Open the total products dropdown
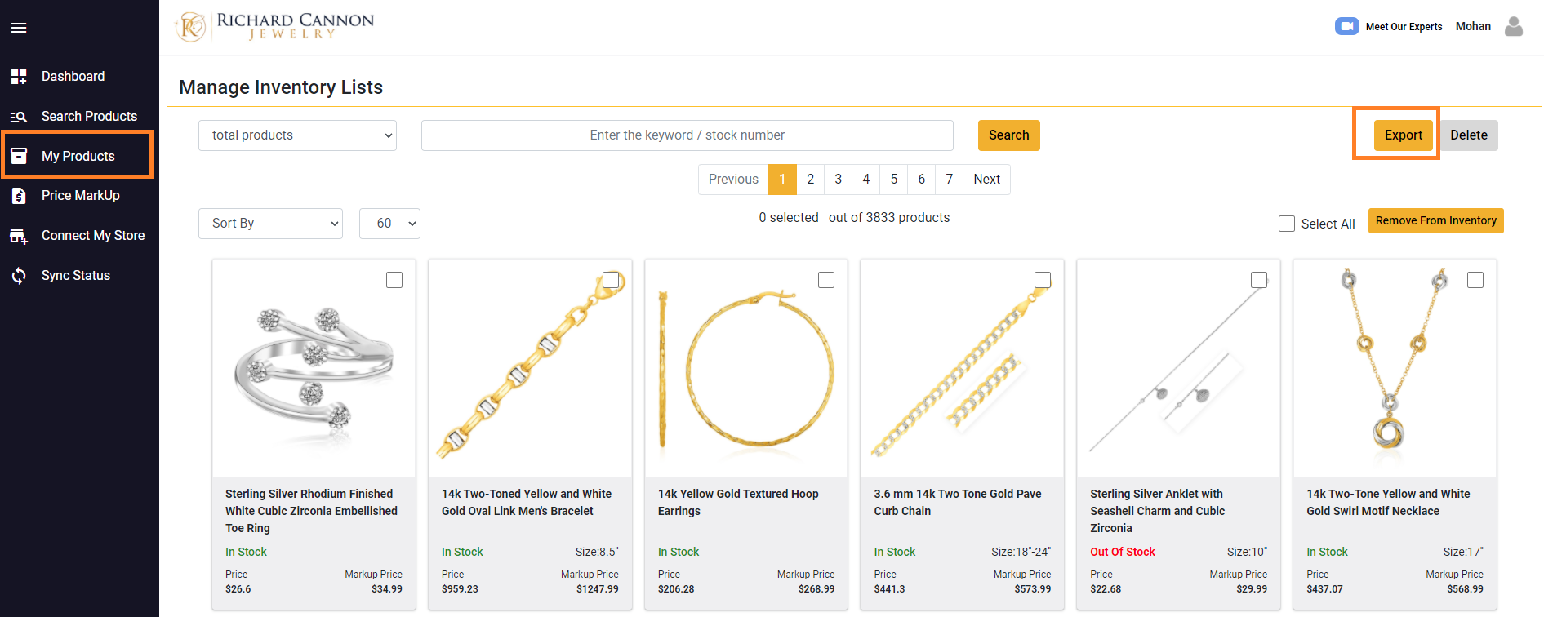1544x617 pixels. point(297,135)
